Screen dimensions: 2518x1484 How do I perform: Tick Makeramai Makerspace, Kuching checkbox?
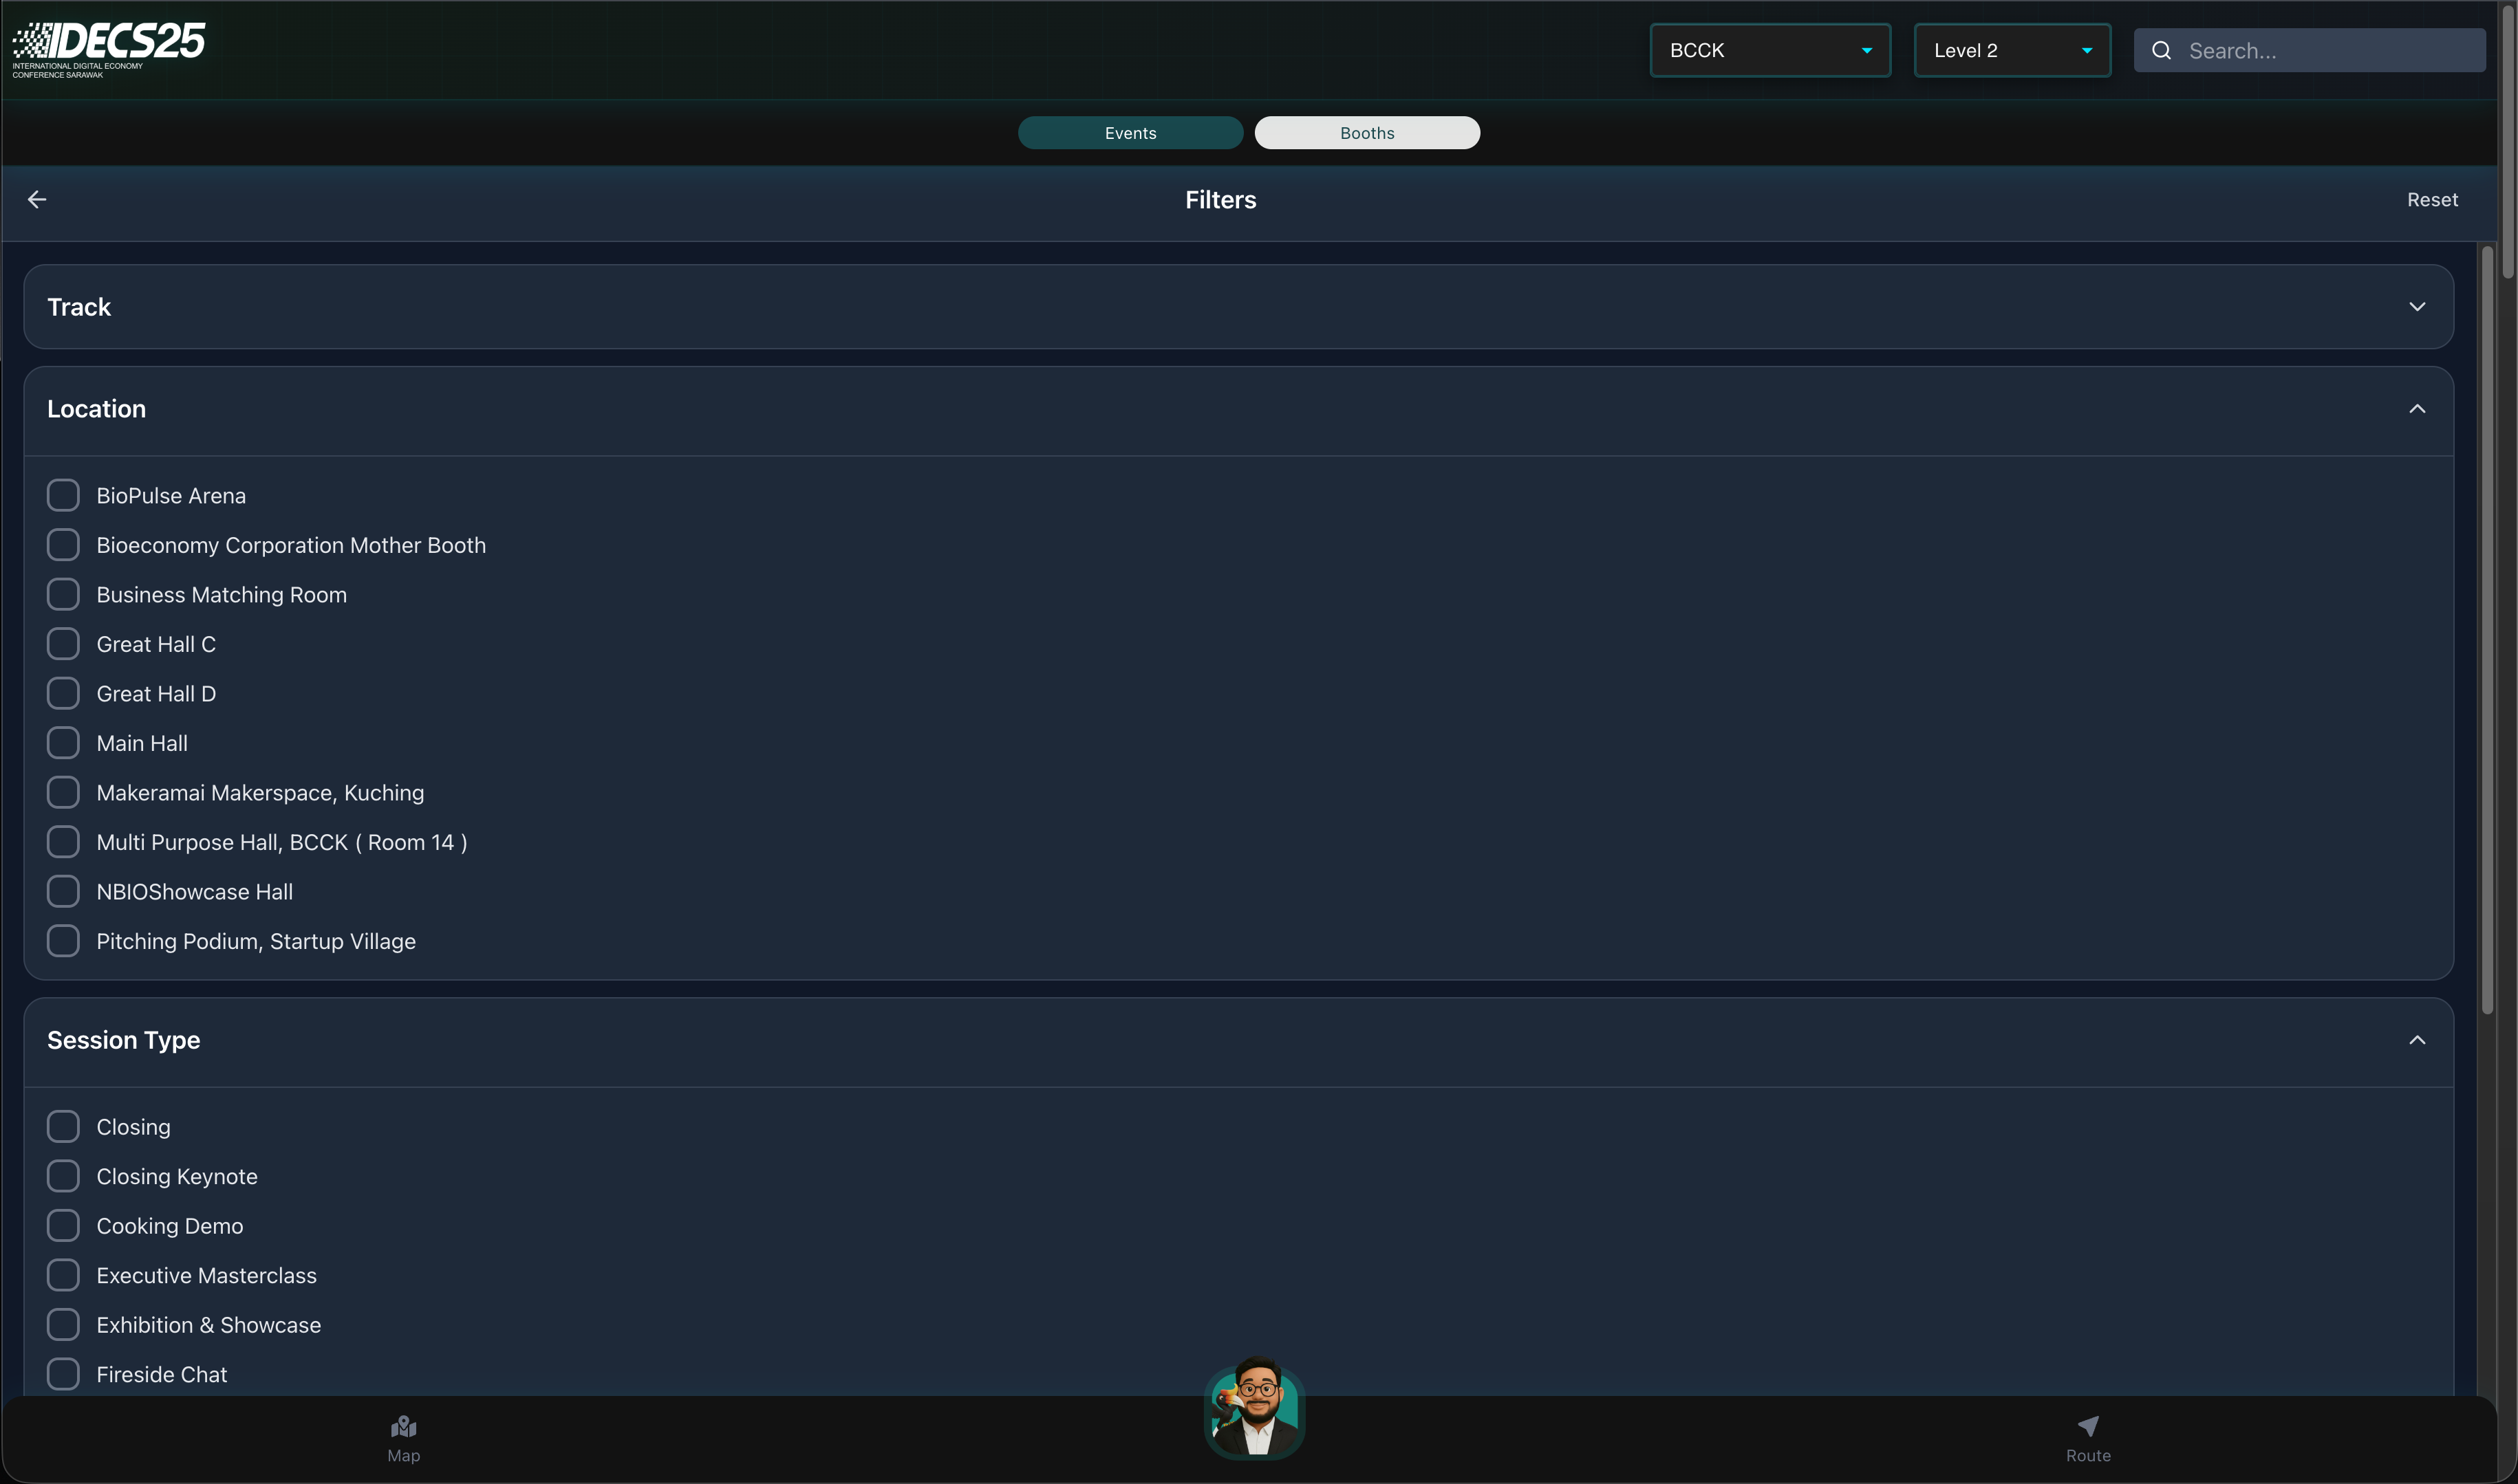point(63,792)
